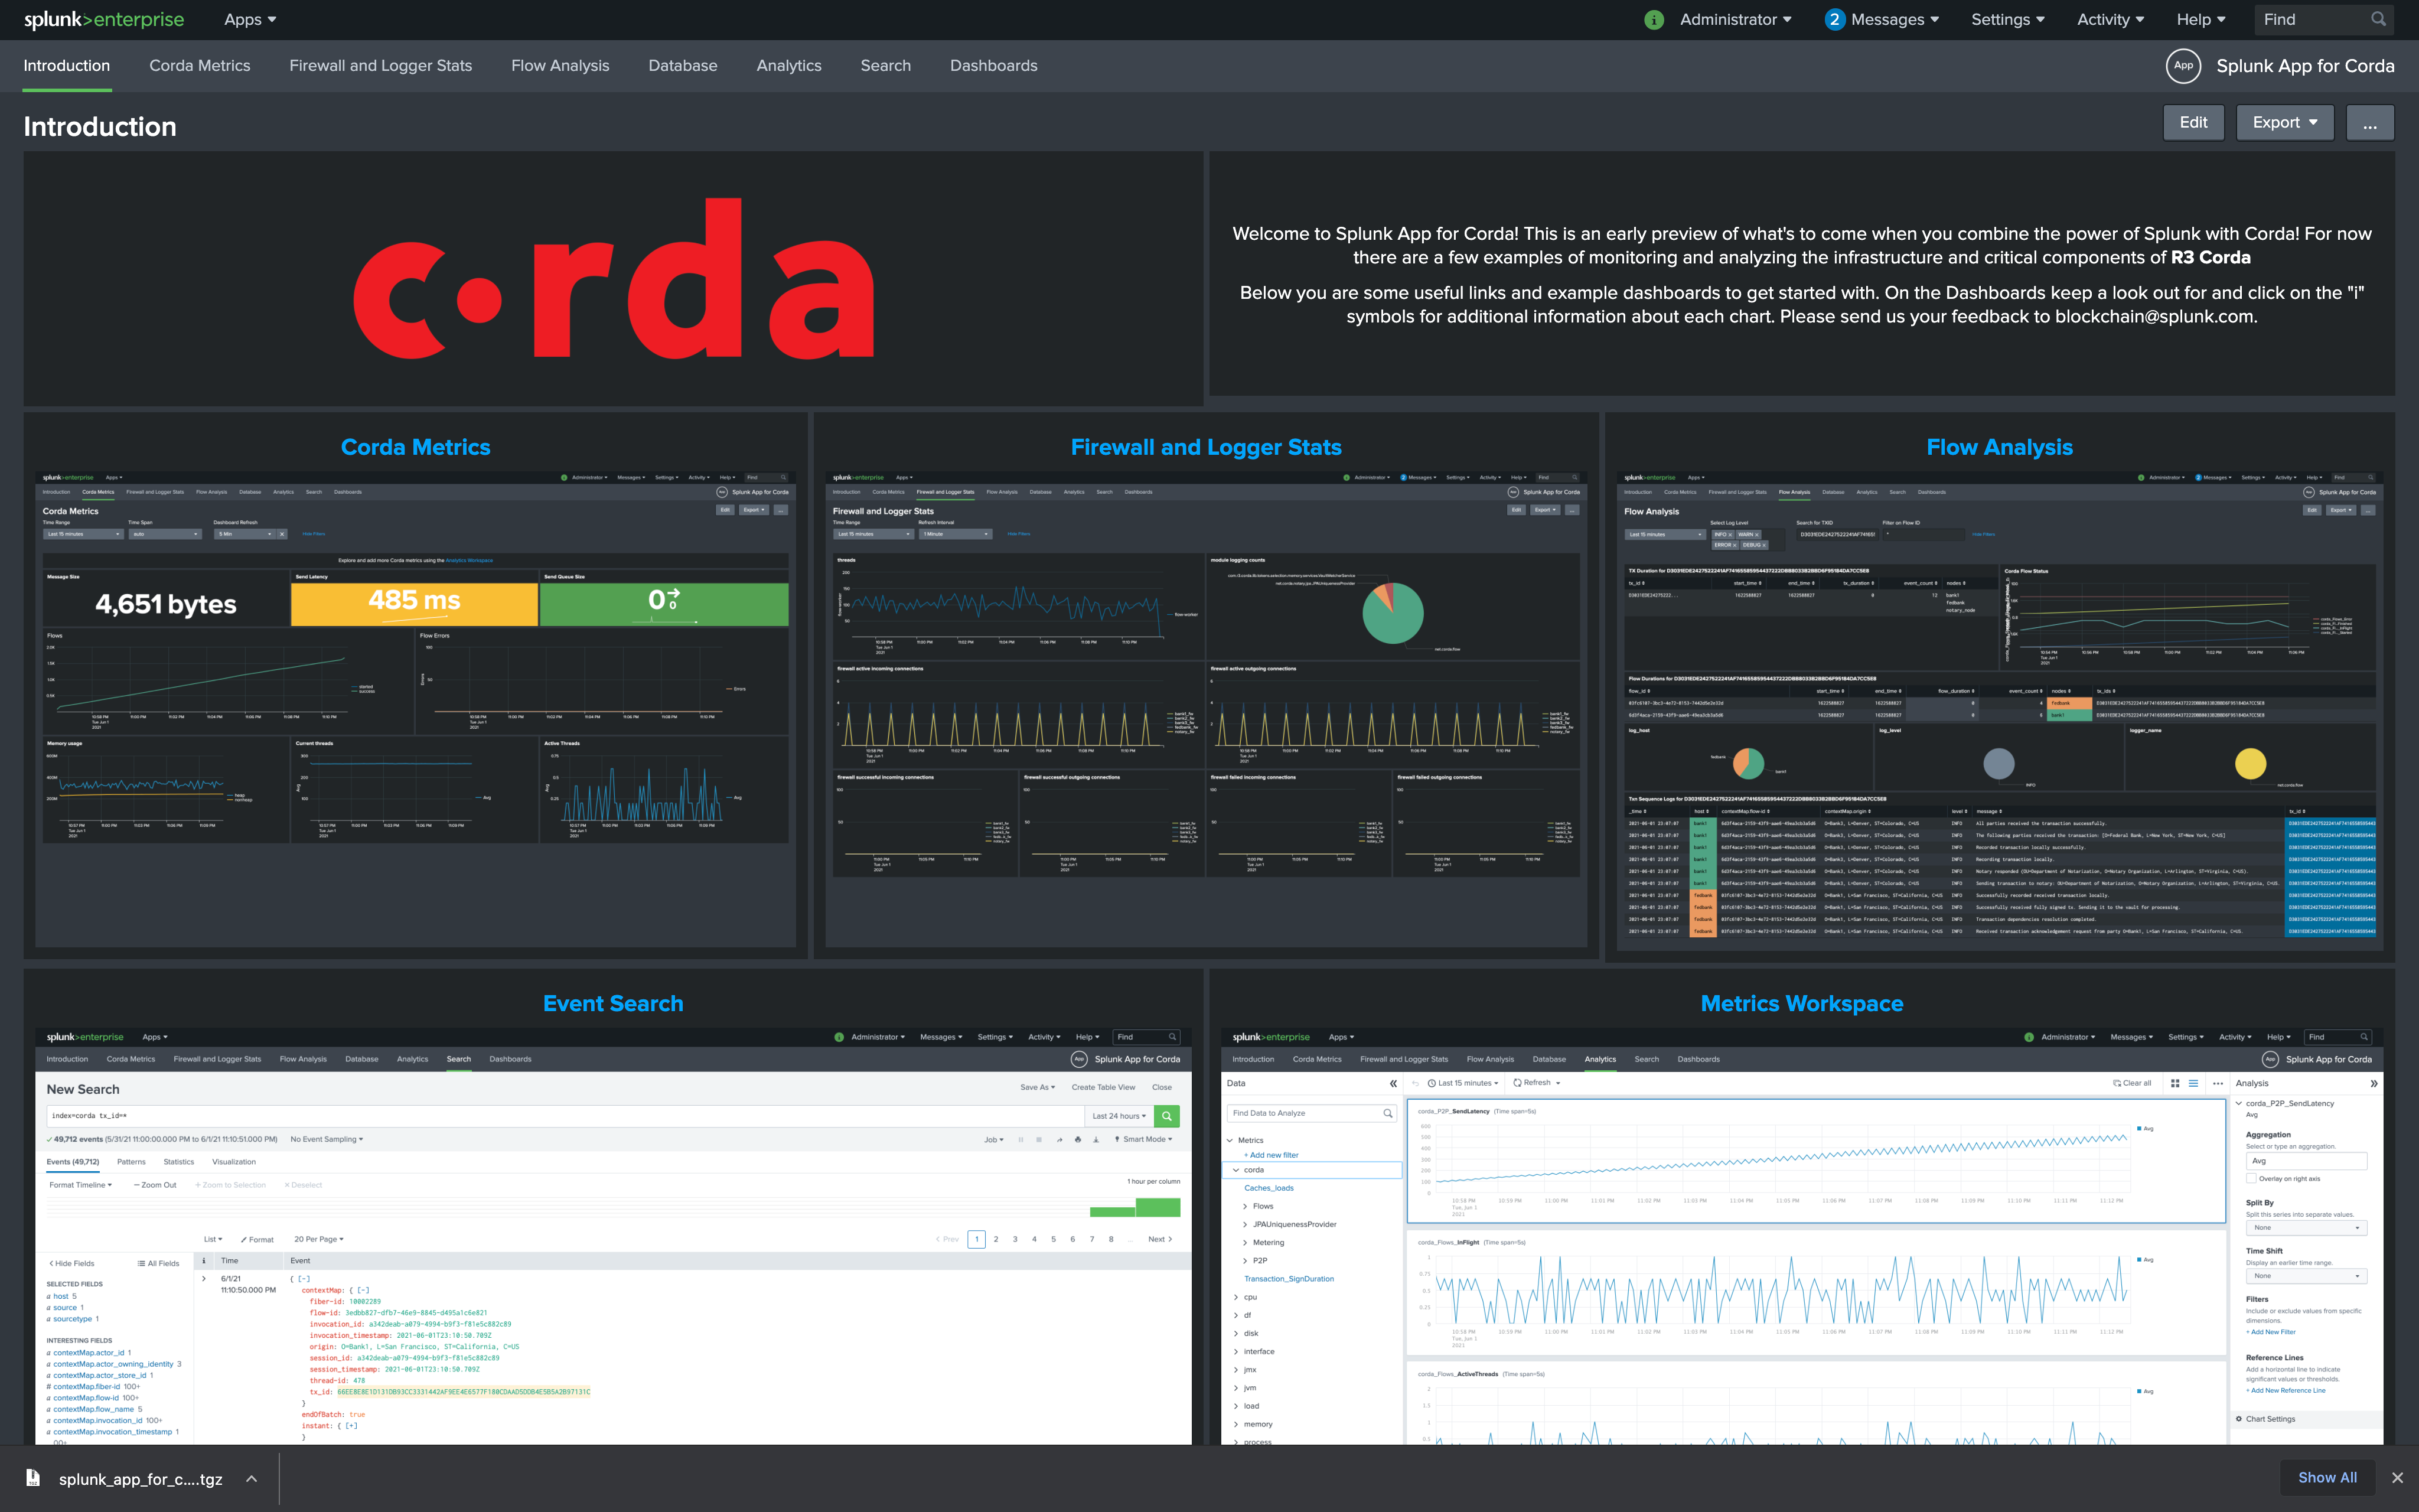Go to the Flow Analysis tab

[x=560, y=66]
